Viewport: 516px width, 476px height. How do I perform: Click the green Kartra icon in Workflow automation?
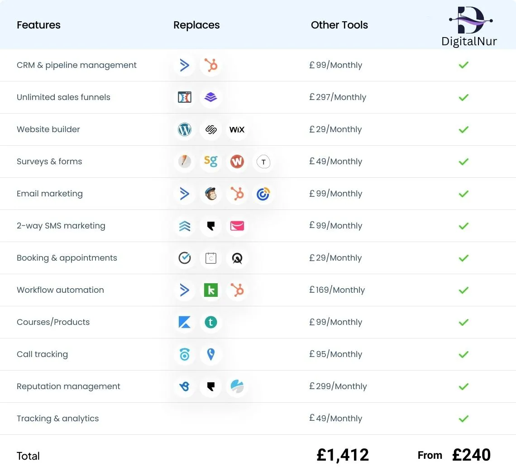click(x=210, y=290)
